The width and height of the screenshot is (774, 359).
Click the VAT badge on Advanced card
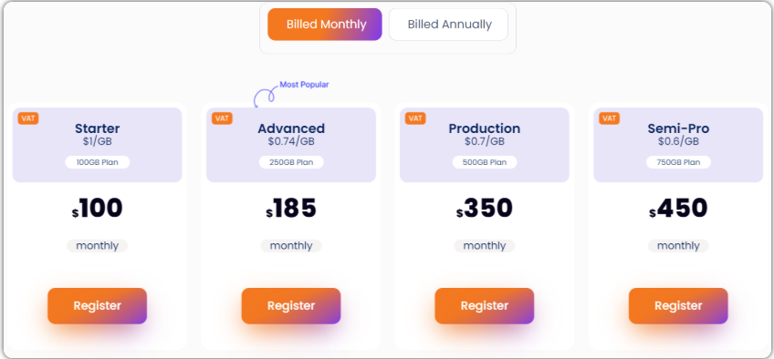coord(222,118)
